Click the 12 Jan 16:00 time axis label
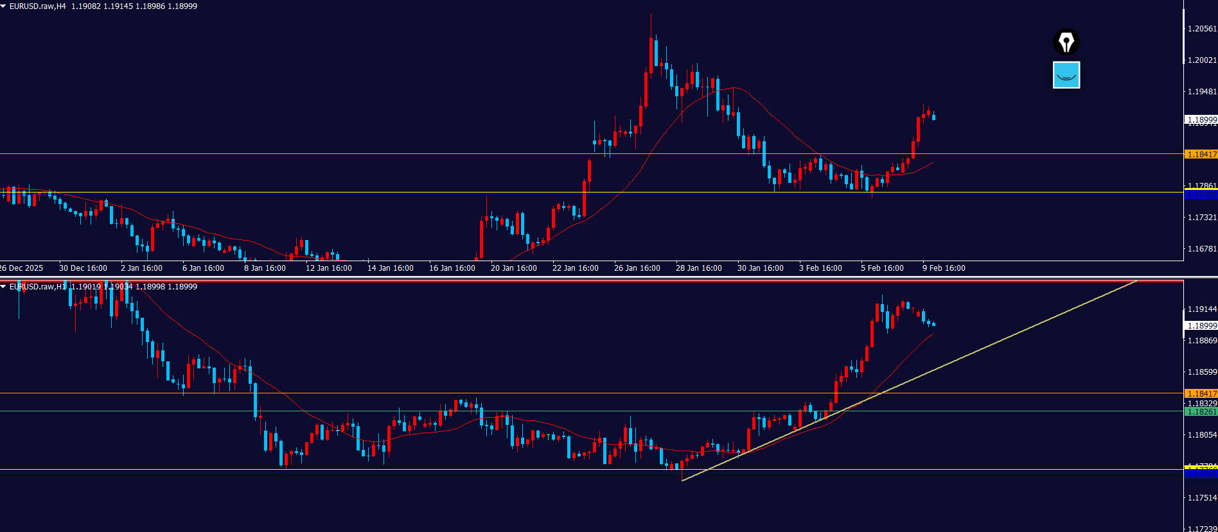Image resolution: width=1218 pixels, height=532 pixels. coord(328,268)
